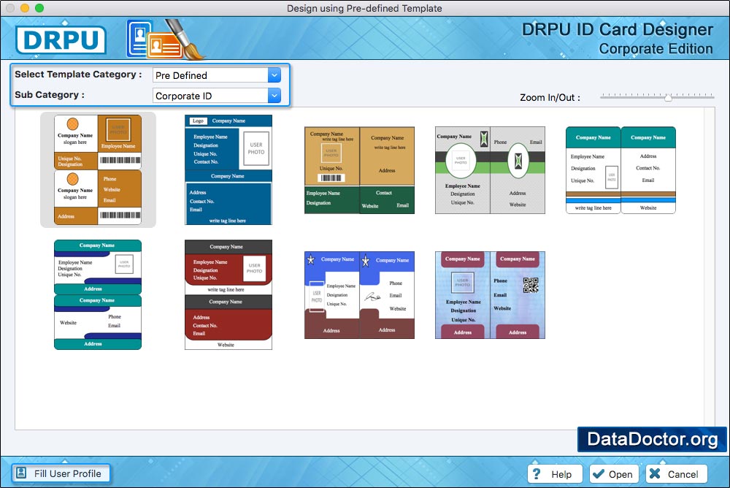The width and height of the screenshot is (730, 488).
Task: Click the Select Template Category label
Action: (x=78, y=74)
